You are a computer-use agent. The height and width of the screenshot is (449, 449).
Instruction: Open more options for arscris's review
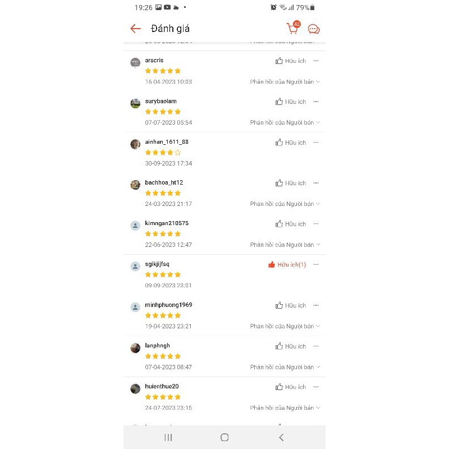(316, 61)
